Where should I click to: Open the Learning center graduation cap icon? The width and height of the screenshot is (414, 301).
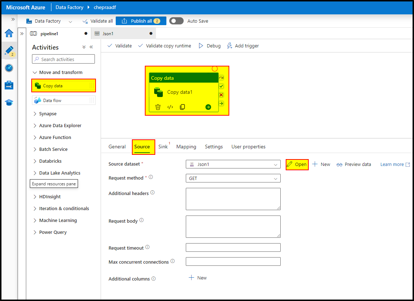(x=9, y=102)
